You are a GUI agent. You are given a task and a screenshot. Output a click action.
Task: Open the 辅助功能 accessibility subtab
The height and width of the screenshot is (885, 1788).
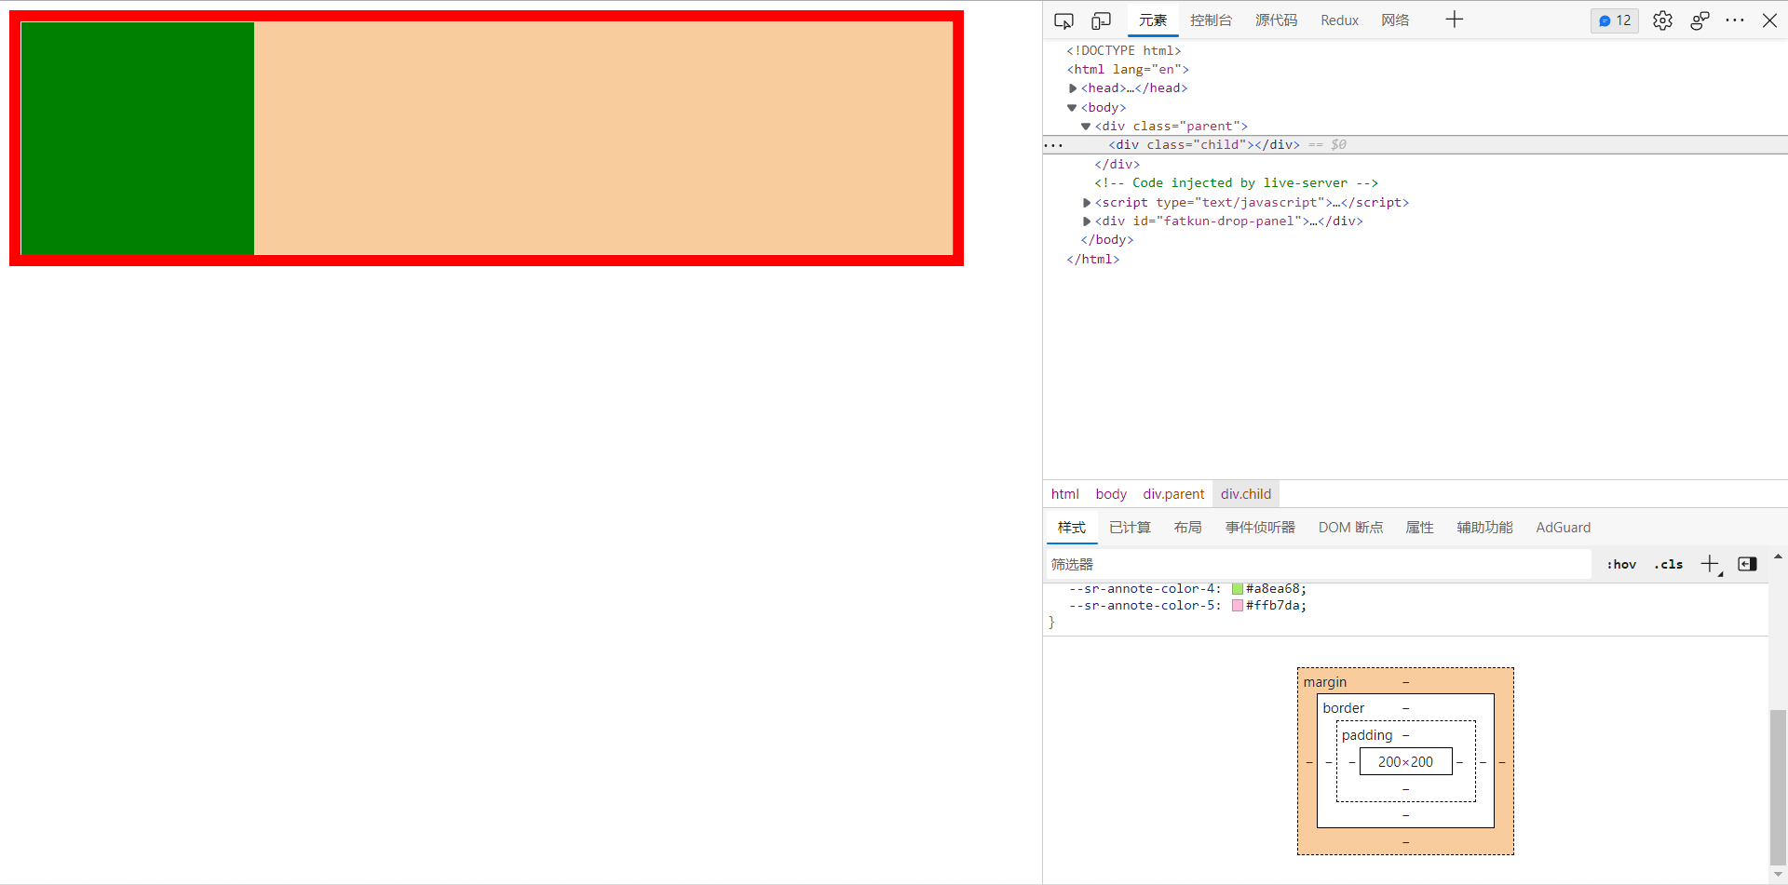coord(1485,528)
